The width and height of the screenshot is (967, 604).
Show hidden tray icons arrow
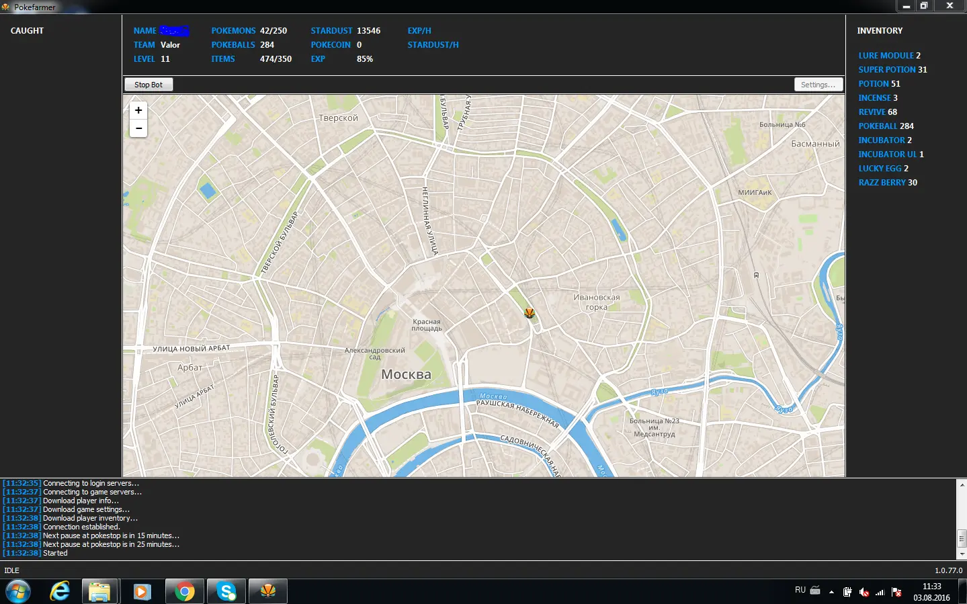click(831, 592)
